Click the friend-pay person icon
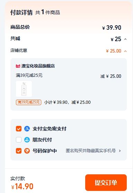Screen dimensions: 133x193 pyautogui.click(x=27, y=140)
